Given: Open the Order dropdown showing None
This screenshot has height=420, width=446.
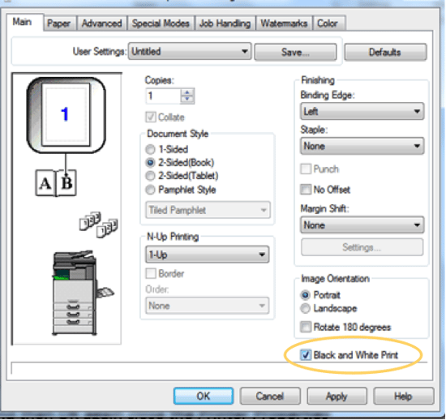Looking at the screenshot, I should (208, 306).
